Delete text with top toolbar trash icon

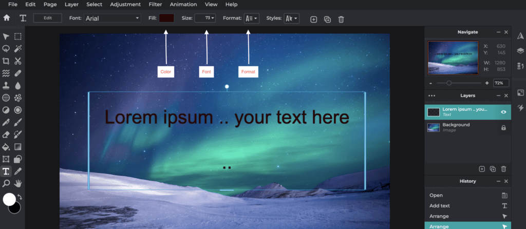pyautogui.click(x=341, y=20)
